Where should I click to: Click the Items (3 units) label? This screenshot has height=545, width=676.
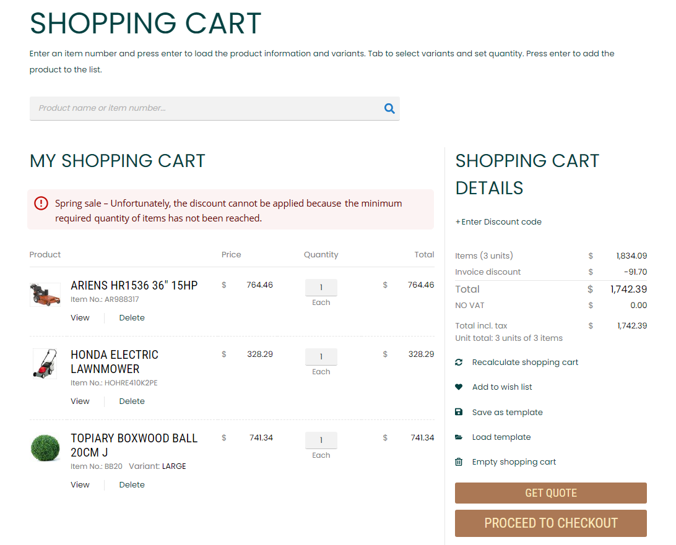pyautogui.click(x=484, y=256)
